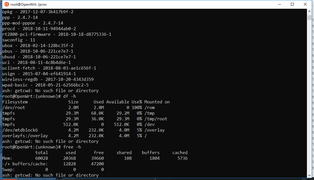Click the free -h command text
314x180 pixels.
point(72,147)
